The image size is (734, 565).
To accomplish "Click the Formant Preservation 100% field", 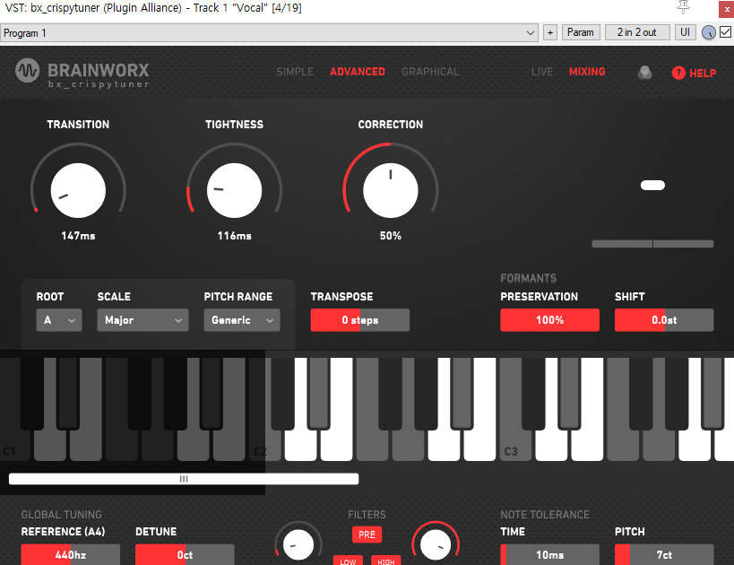I will 549,320.
